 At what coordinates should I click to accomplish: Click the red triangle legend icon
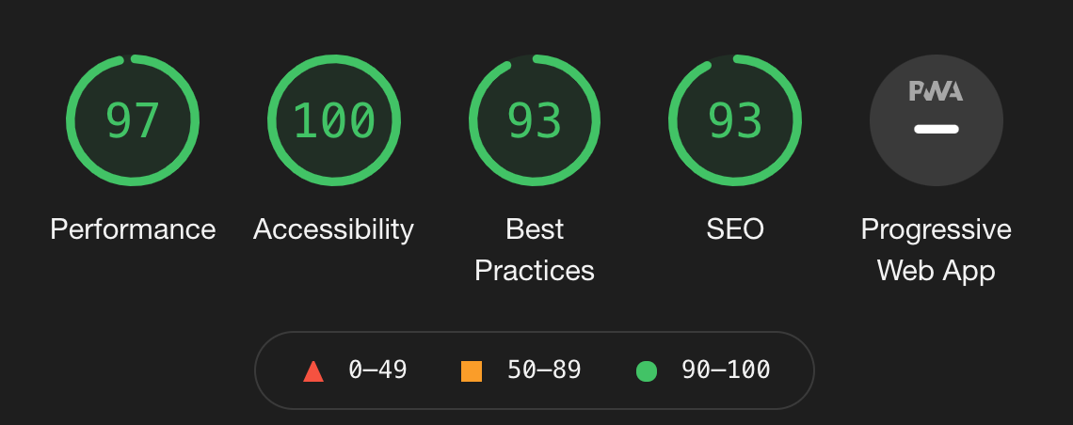[313, 371]
